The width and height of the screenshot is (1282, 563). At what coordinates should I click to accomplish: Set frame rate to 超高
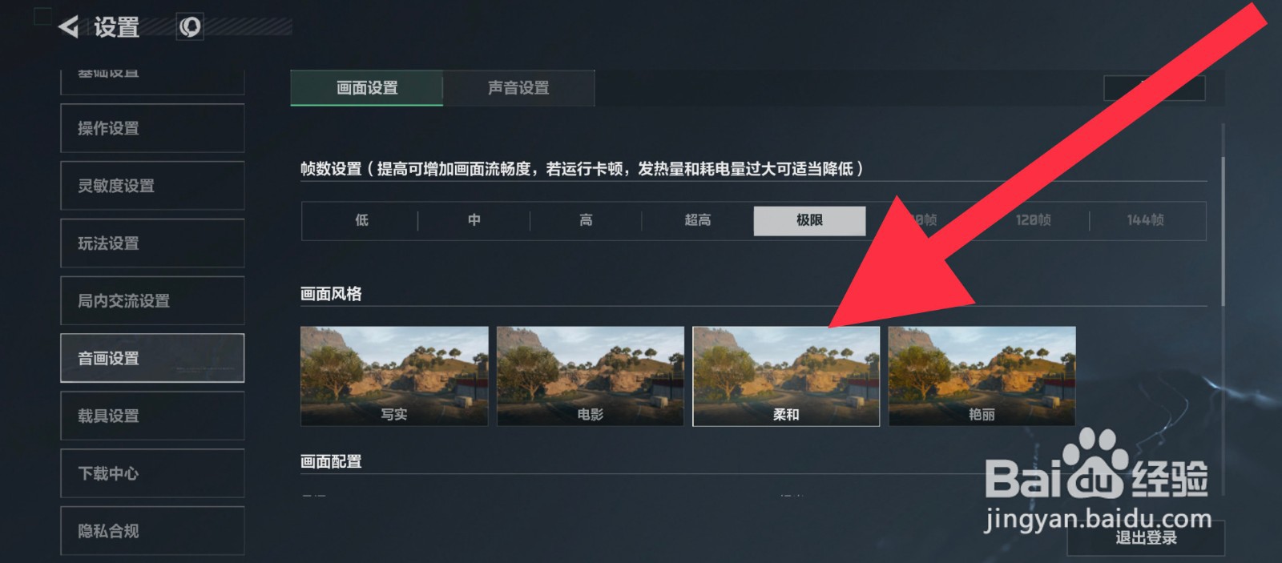pos(697,220)
